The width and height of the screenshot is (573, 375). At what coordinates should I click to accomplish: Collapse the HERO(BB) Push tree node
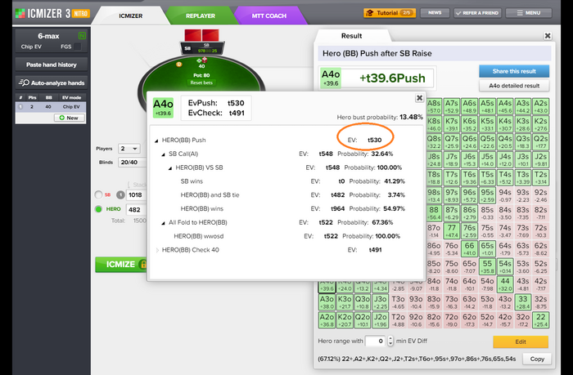click(x=156, y=141)
